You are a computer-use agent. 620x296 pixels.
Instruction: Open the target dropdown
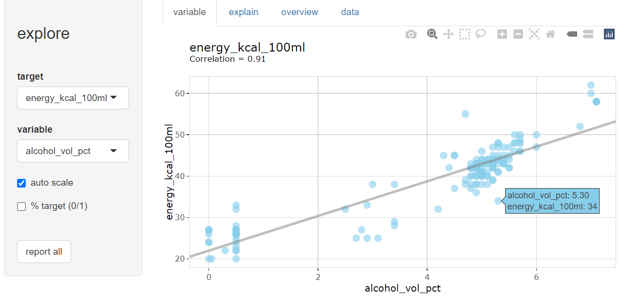coord(73,98)
